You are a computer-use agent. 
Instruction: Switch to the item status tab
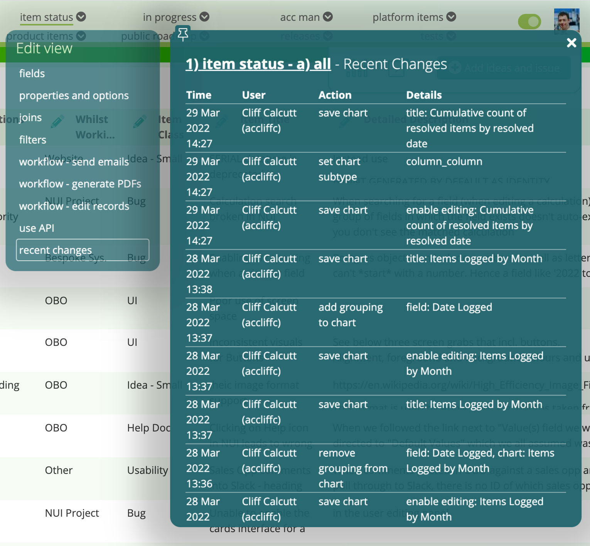tap(46, 17)
